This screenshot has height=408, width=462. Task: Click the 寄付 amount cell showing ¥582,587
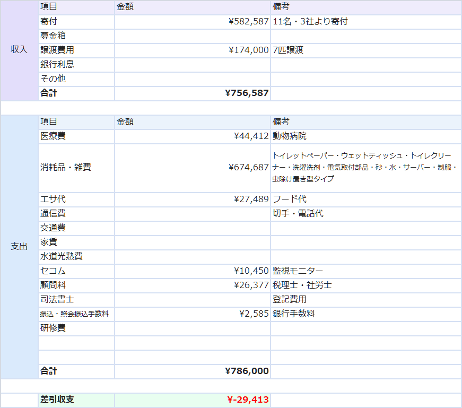[193, 22]
